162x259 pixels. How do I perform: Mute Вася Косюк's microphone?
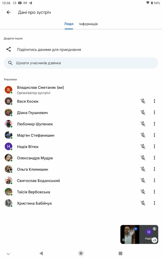143,101
